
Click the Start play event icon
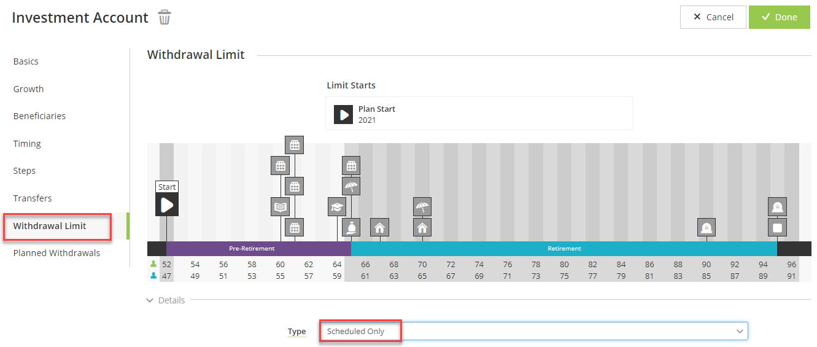coord(167,205)
